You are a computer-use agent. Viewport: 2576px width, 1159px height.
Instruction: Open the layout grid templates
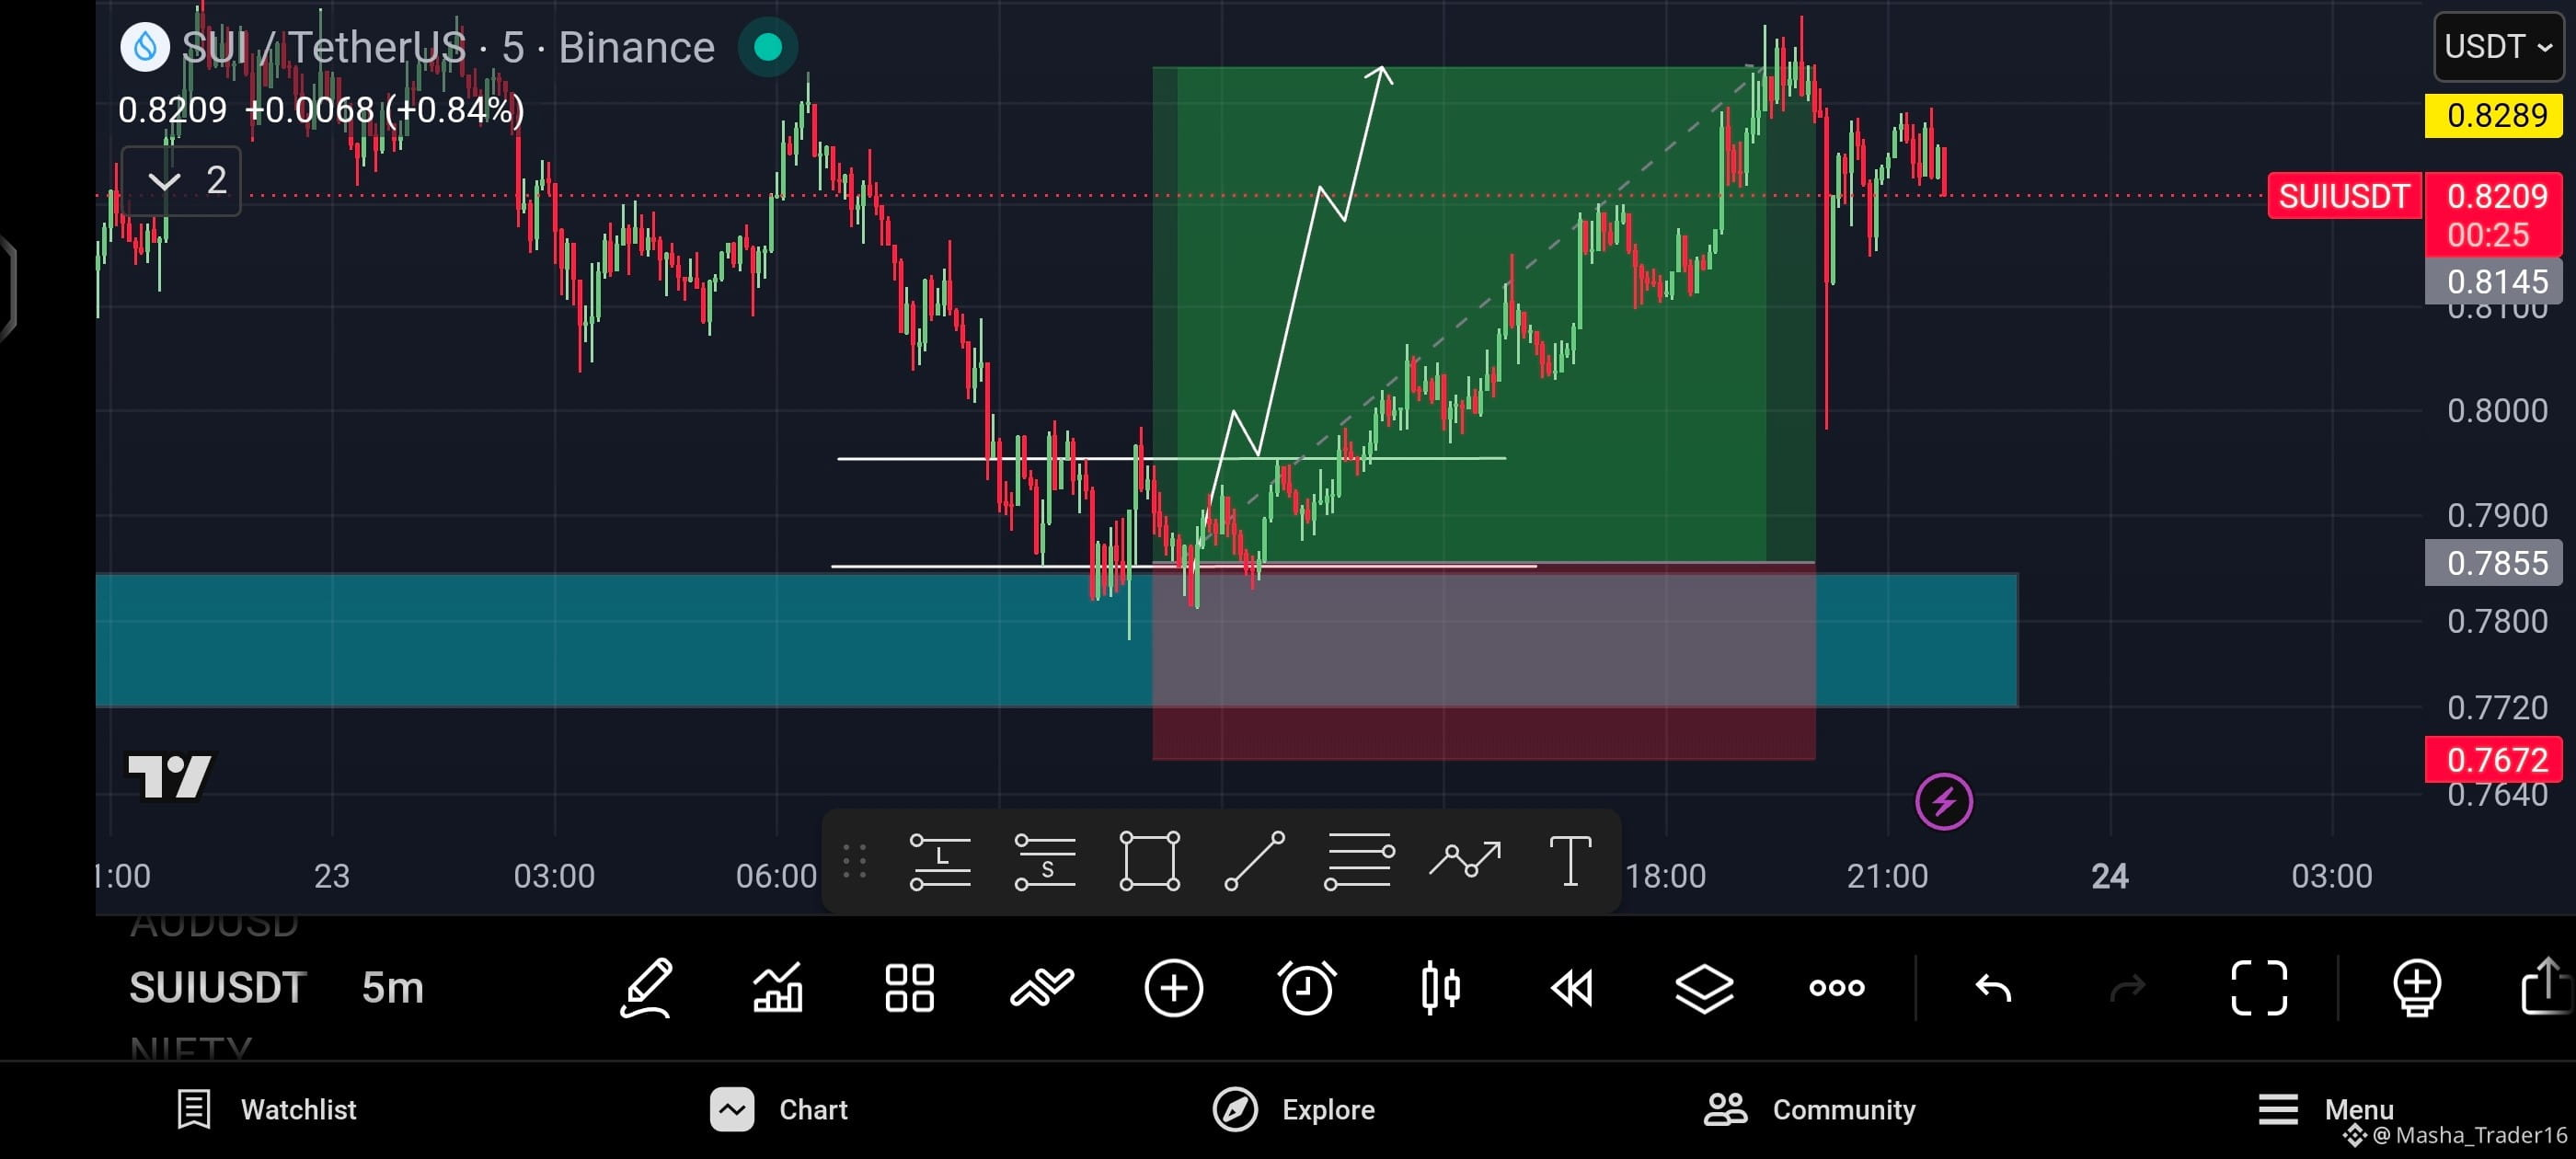tap(910, 988)
